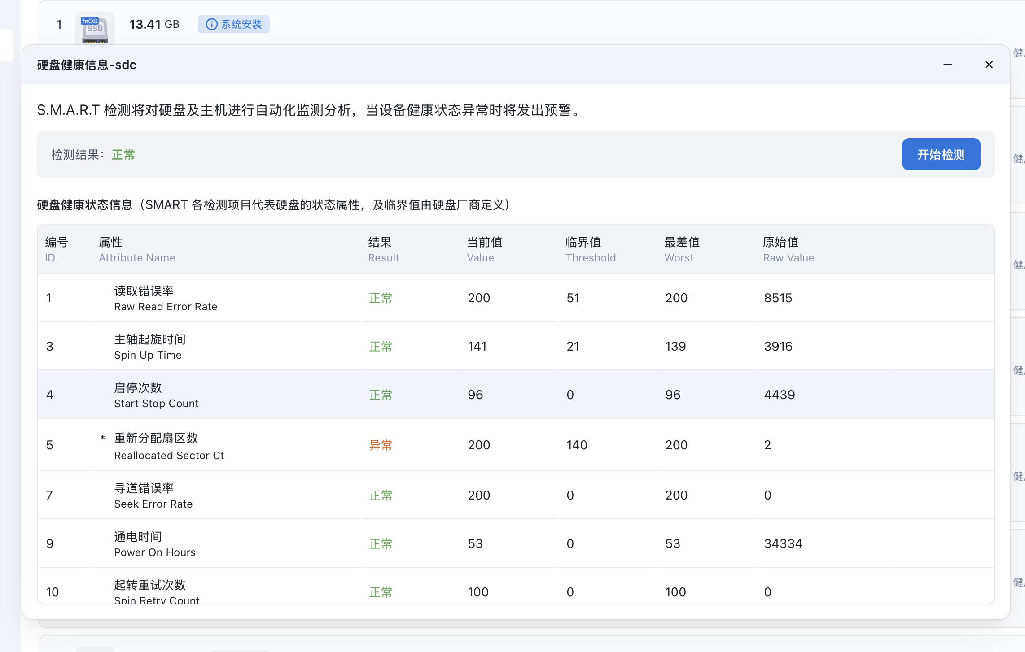
Task: Click raw value 4439
Action: coord(780,395)
